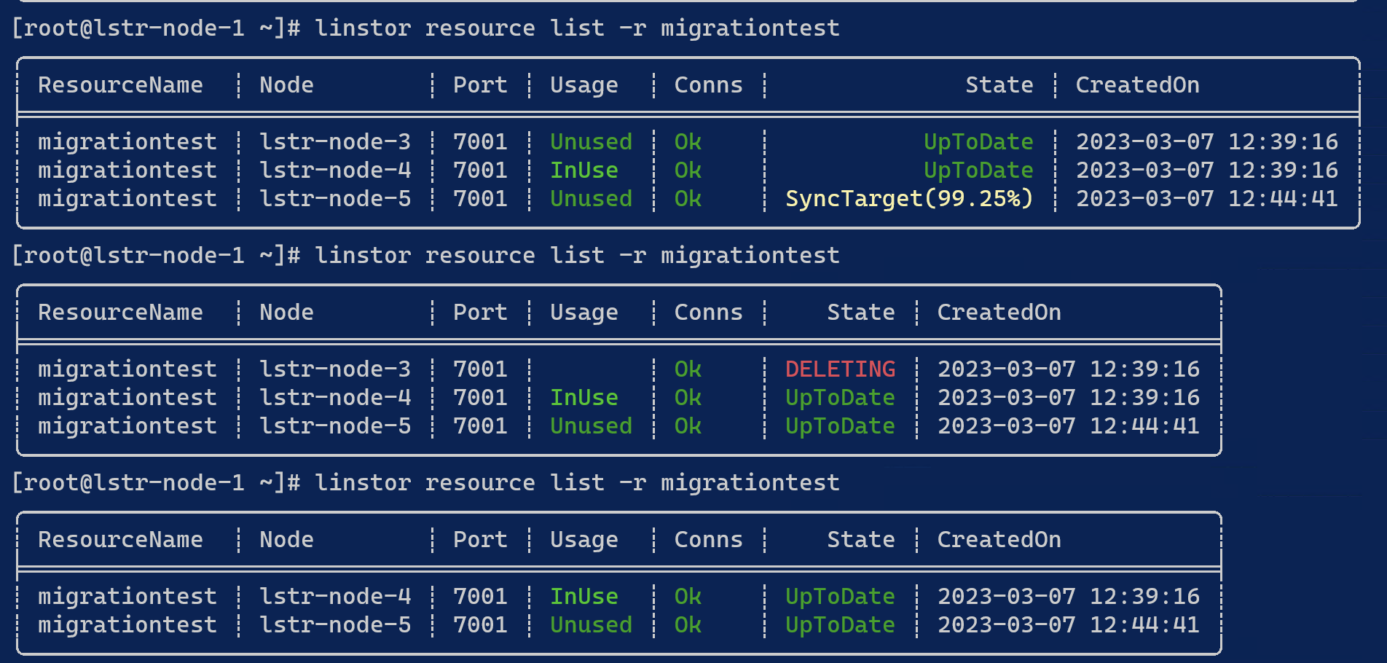Select the Port value 7001 for lstr-node-5
1387x663 pixels.
point(479,198)
